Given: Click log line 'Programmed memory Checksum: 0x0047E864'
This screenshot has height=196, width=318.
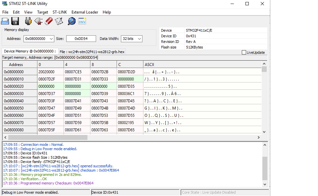Looking at the screenshot, I should 48,183.
